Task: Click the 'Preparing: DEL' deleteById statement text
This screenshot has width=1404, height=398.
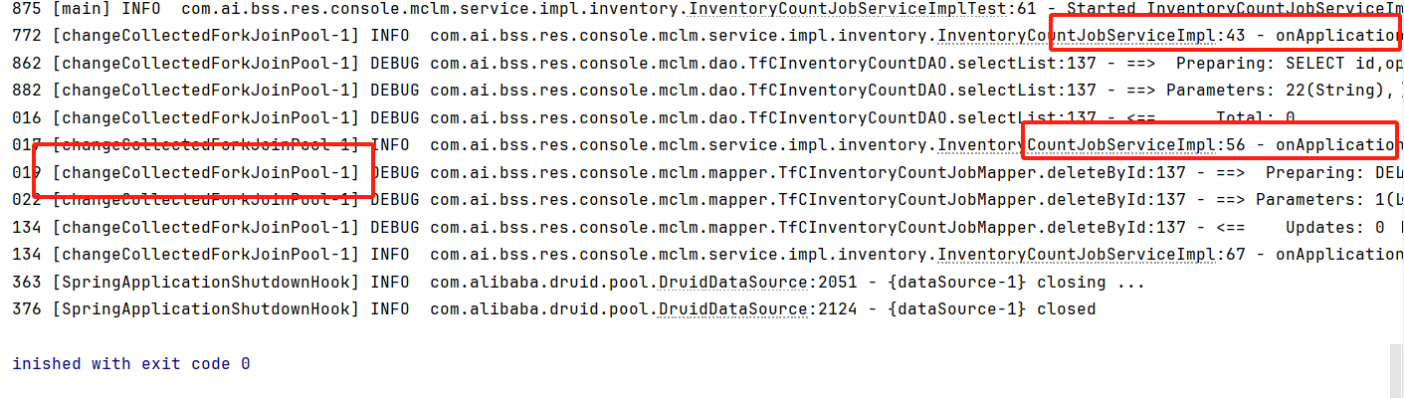Action: pyautogui.click(x=1334, y=172)
